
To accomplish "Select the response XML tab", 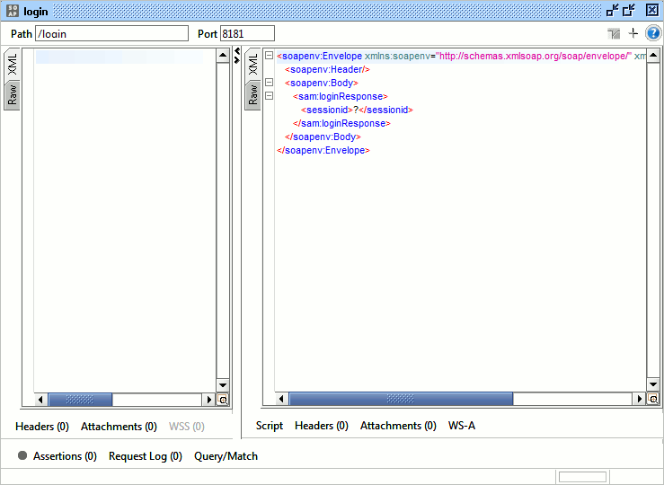I will tap(252, 64).
